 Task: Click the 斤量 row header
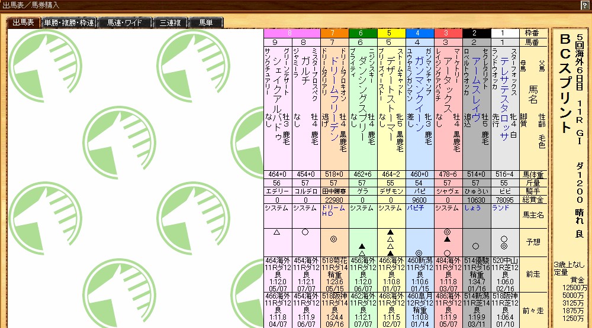(533, 183)
